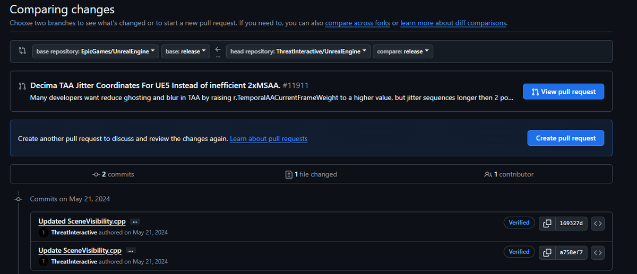Image resolution: width=637 pixels, height=274 pixels.
Task: Browse repository at commit 169327d
Action: point(598,224)
